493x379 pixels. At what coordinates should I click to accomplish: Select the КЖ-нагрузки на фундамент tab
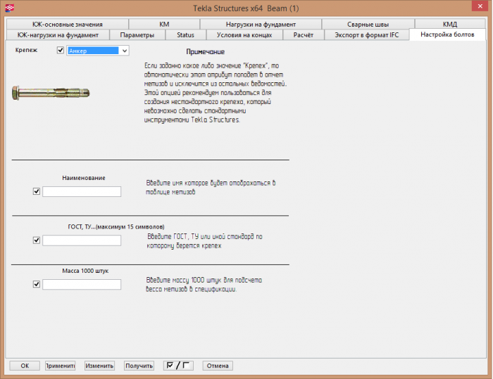tap(58, 35)
